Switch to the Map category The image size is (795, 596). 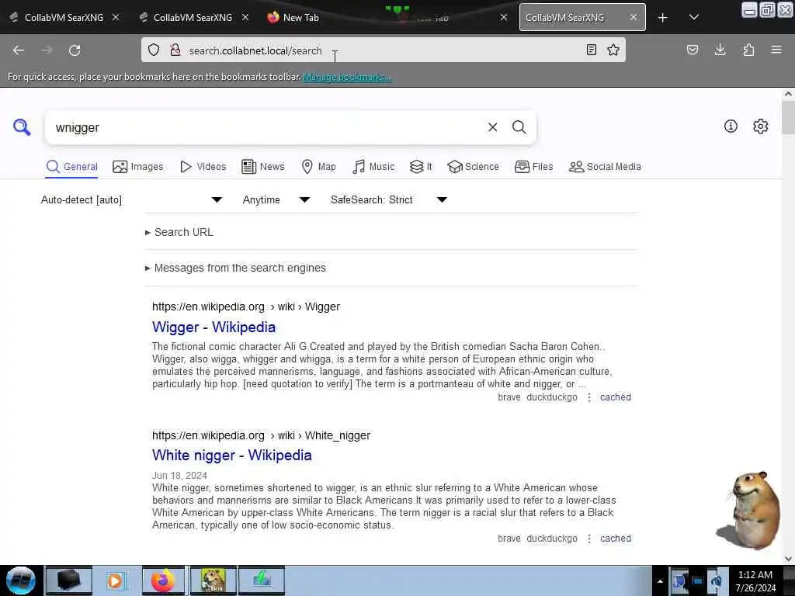point(318,167)
